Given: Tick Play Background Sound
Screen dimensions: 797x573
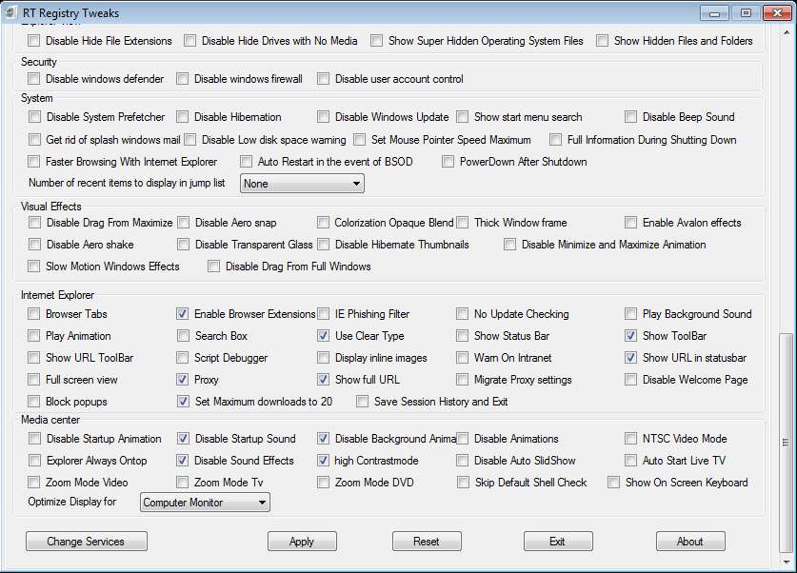Looking at the screenshot, I should [x=630, y=314].
